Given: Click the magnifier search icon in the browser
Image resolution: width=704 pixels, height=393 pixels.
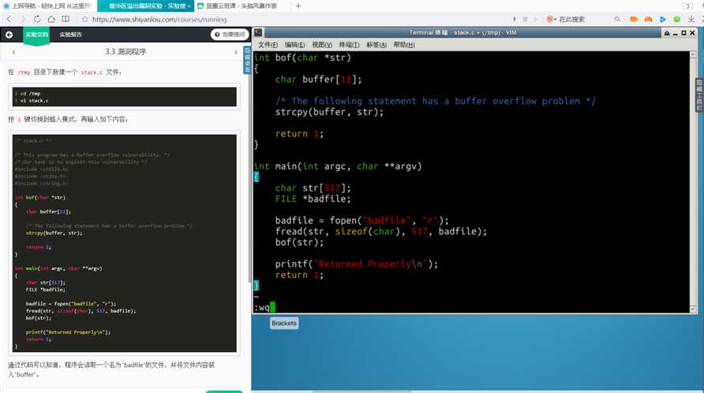Looking at the screenshot, I should click(x=617, y=19).
